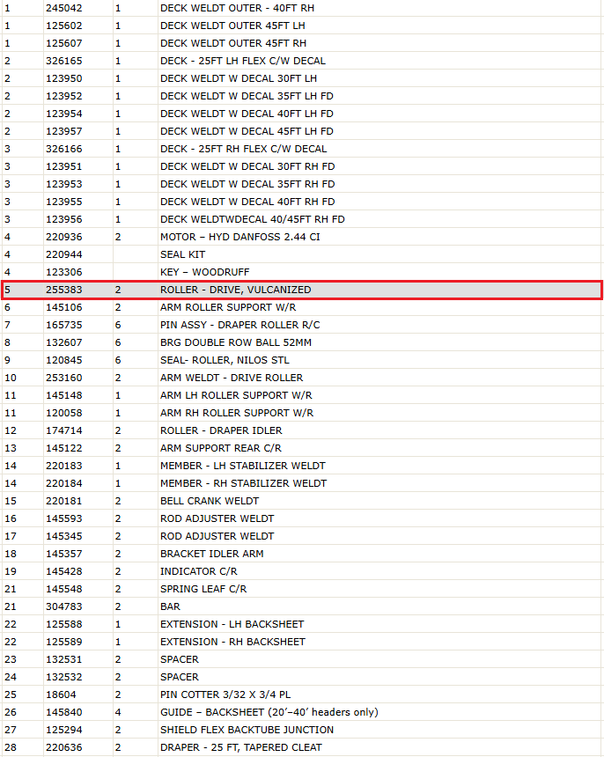Select SHIELD FLEX BACKTUBE JUNCTION row
604x757 pixels.
click(x=302, y=730)
